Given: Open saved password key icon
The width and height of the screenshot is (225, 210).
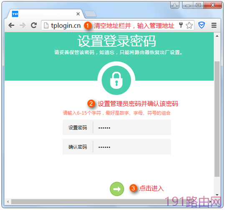Looking at the screenshot, I should coord(181,25).
